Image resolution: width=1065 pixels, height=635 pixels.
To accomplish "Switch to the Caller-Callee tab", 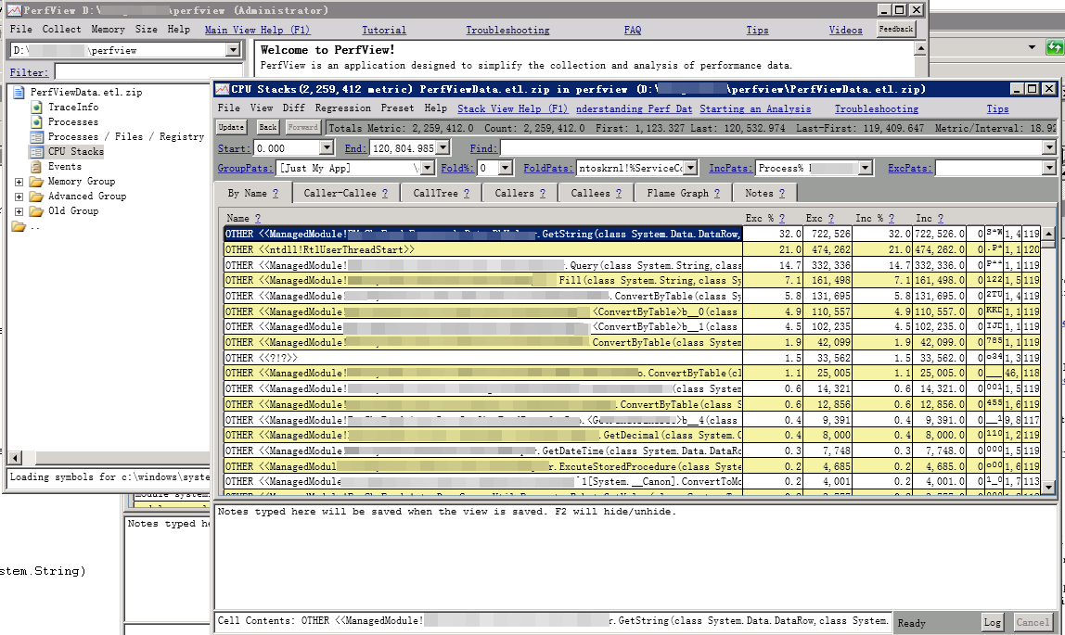I will (346, 194).
